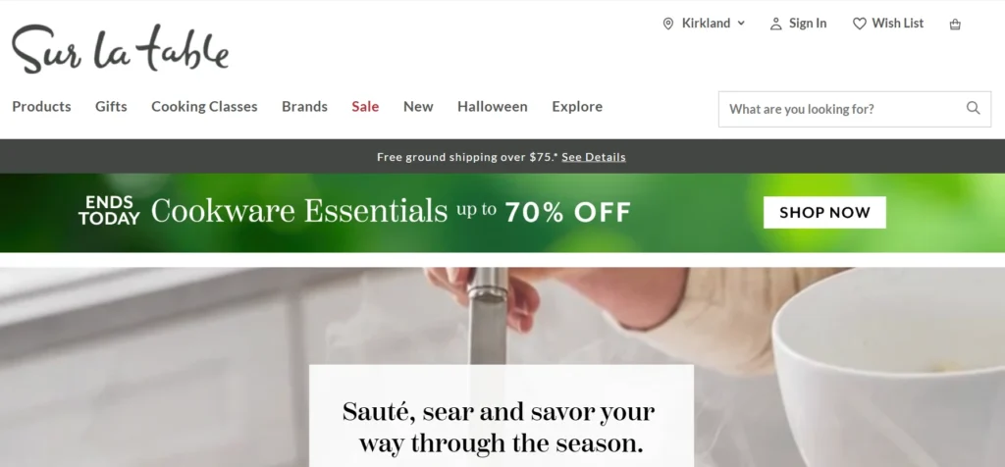
Task: Click the magnifying glass search icon
Action: pos(973,108)
